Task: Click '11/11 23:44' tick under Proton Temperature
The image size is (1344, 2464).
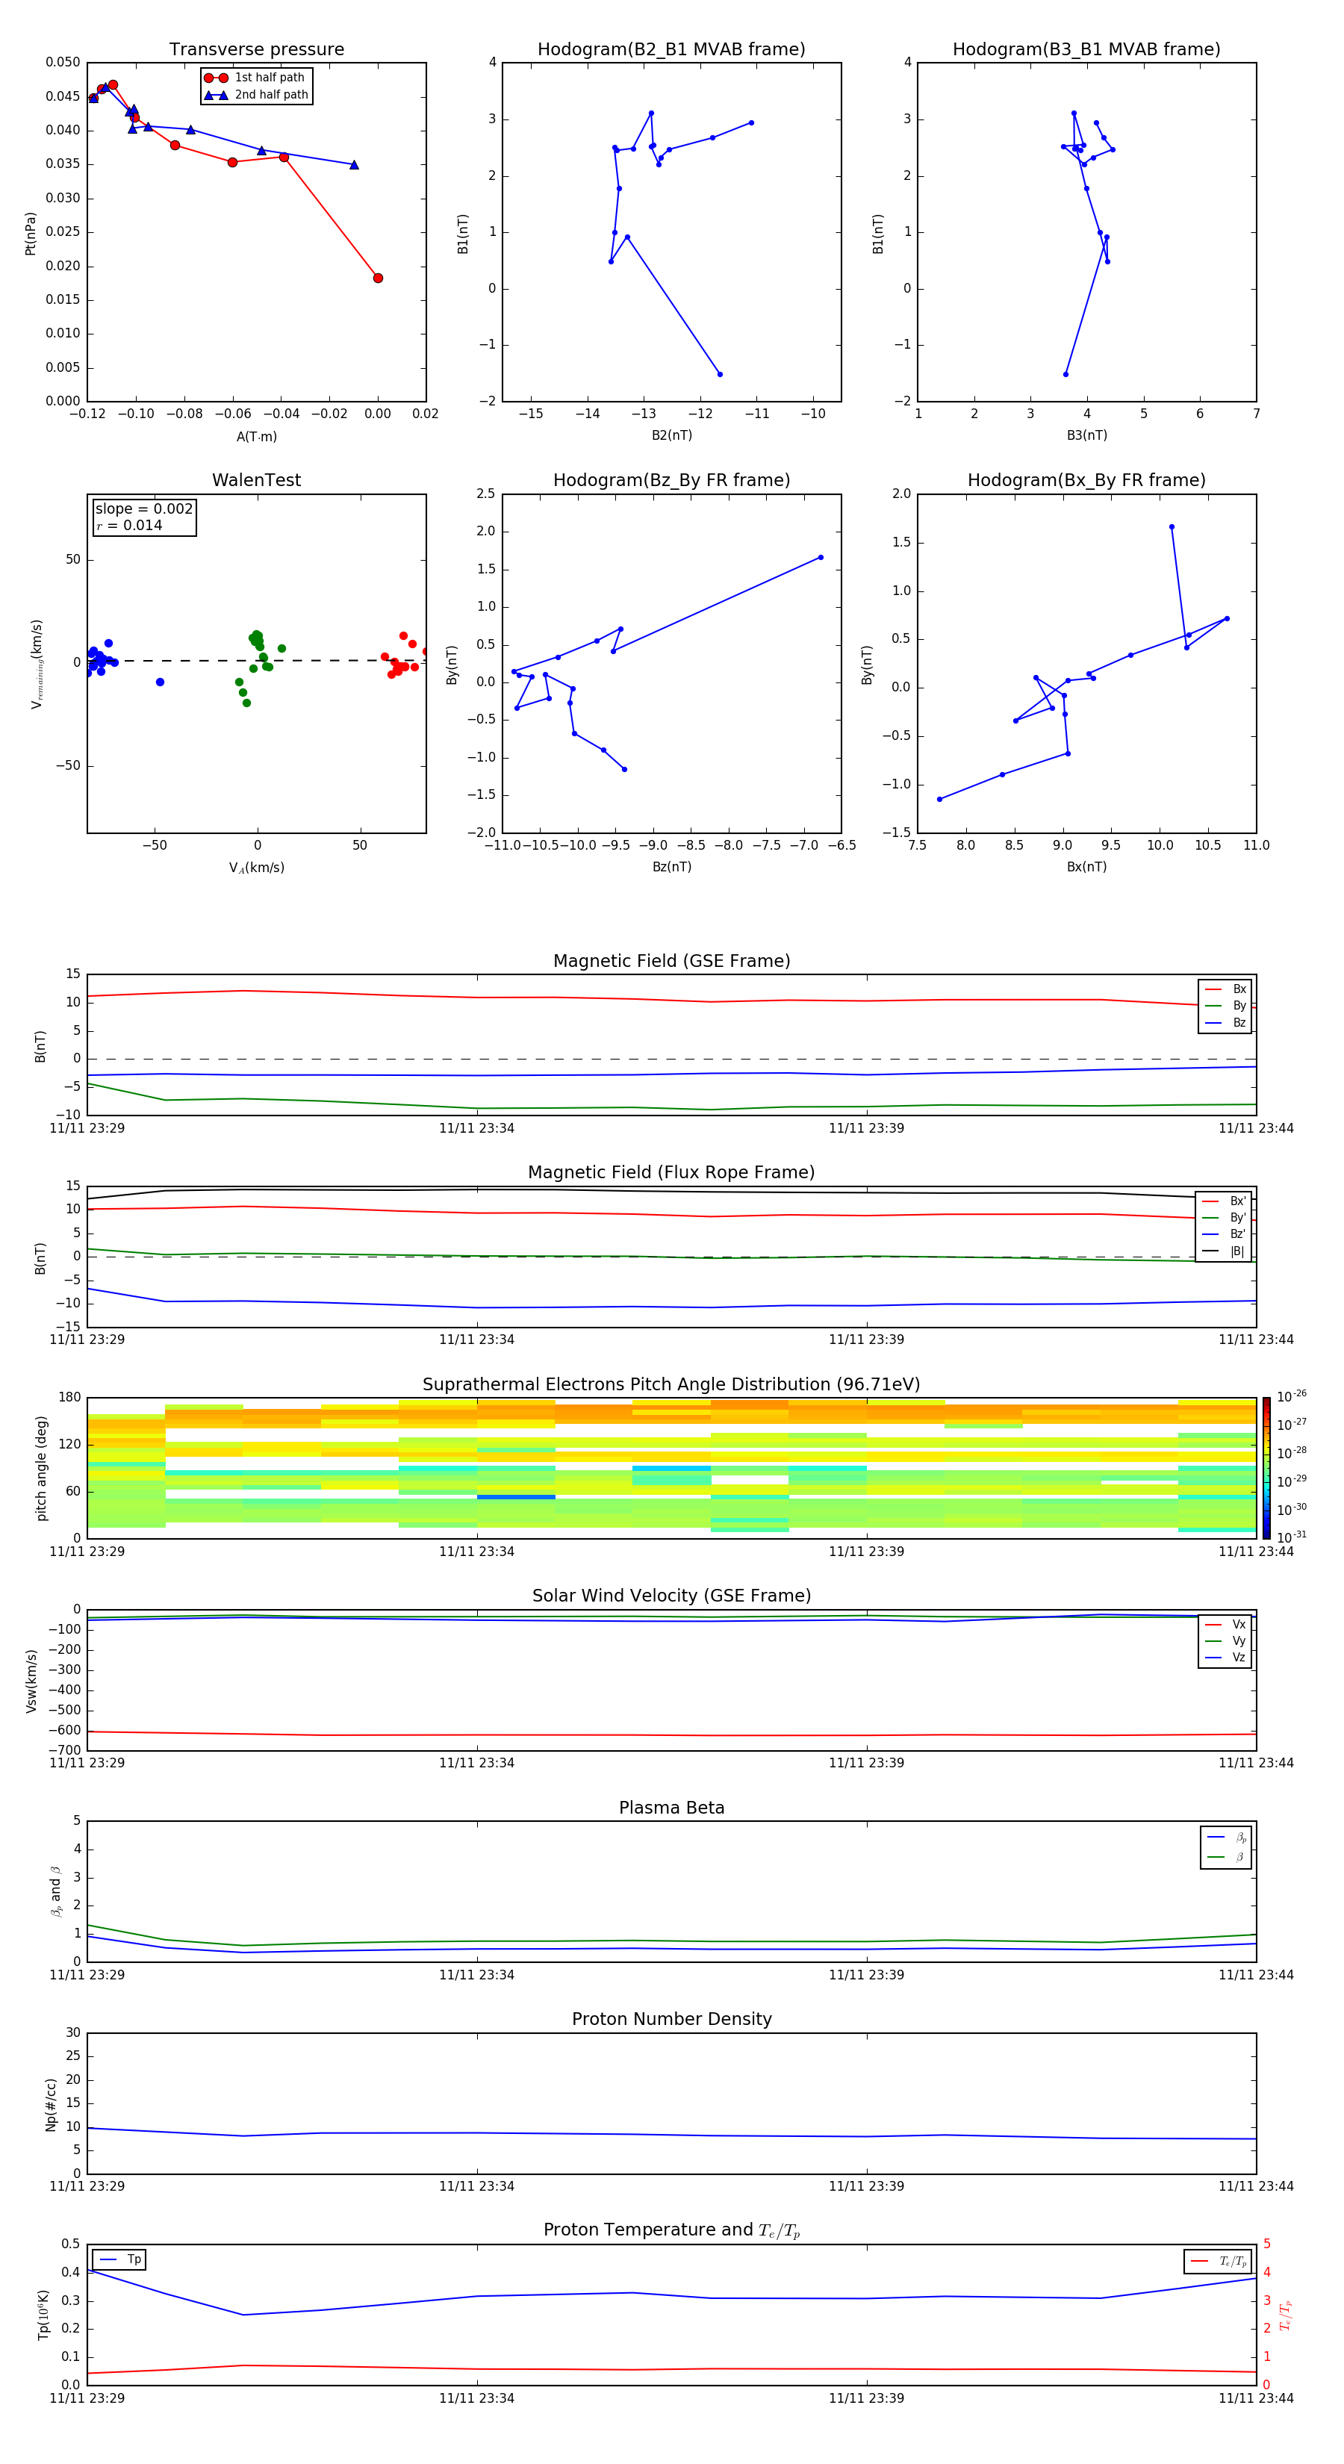Action: click(1256, 2398)
